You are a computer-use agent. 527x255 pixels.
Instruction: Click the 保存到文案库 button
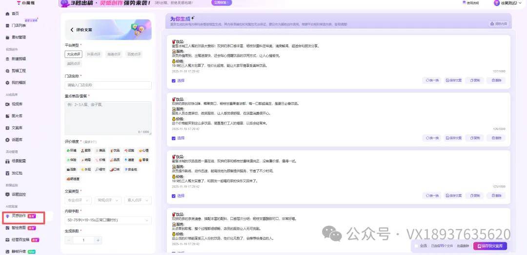click(490, 246)
